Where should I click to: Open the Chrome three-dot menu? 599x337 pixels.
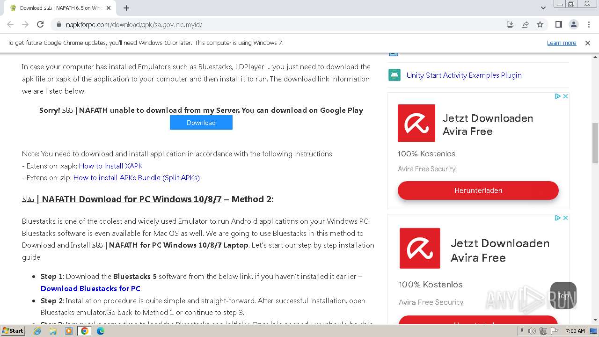tap(588, 24)
